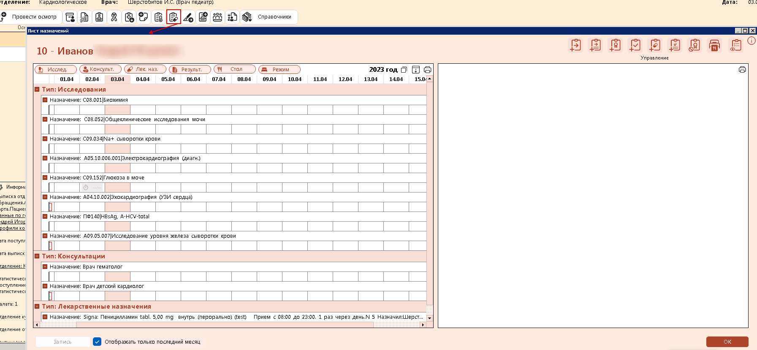
Task: Click the 01.04 date column header
Action: pyautogui.click(x=67, y=79)
